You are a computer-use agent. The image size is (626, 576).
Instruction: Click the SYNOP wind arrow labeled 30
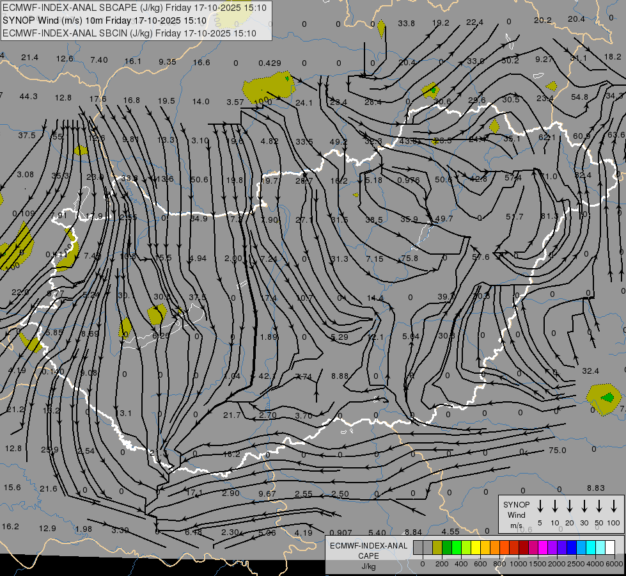point(584,506)
